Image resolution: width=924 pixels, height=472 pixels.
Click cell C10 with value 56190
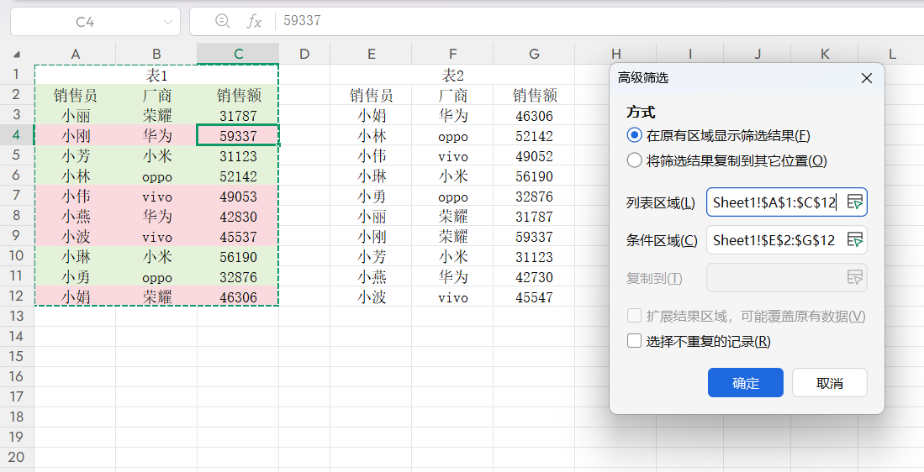(x=238, y=257)
